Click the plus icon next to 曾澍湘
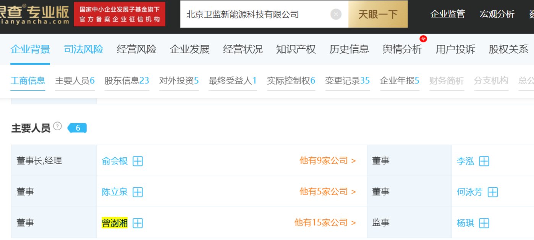 138,223
